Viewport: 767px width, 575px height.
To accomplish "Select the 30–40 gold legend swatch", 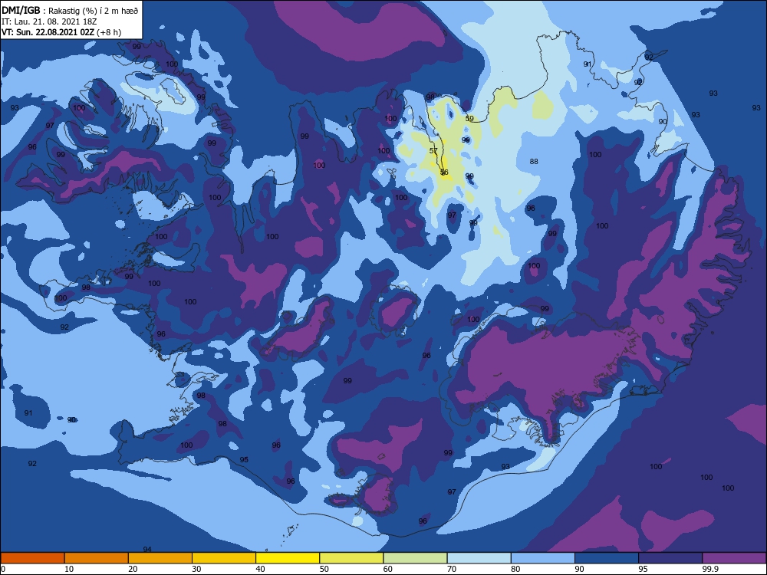I will [224, 558].
